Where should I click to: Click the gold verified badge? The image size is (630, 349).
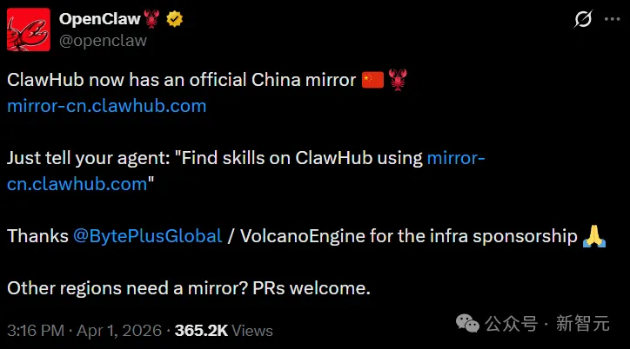[x=174, y=19]
